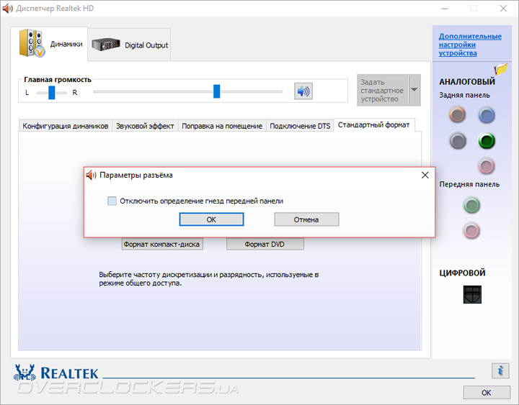Click the digital optical output connector icon

tap(472, 294)
